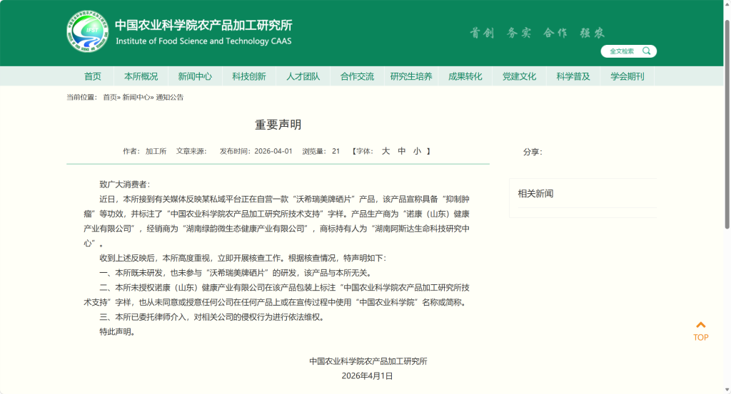Open 研究生培养 in the nav bar
The image size is (731, 394).
point(411,76)
